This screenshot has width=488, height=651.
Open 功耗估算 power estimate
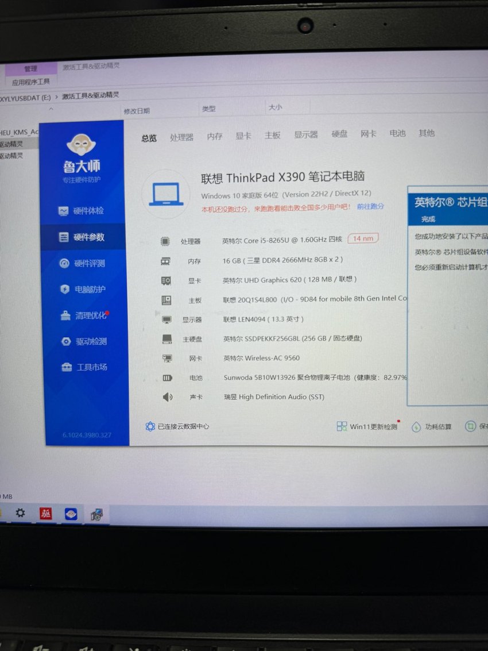tap(432, 427)
